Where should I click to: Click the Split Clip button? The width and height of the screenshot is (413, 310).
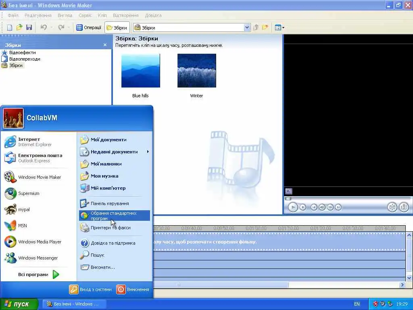(392, 207)
